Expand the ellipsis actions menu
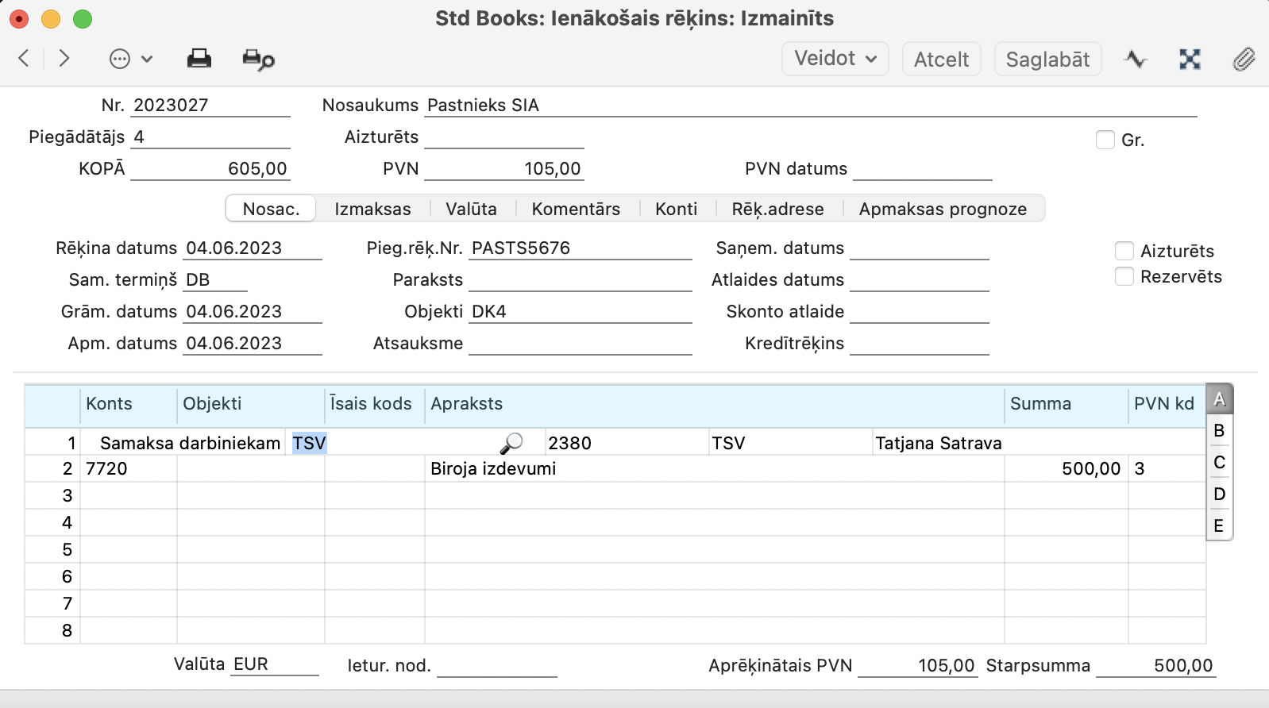 pos(130,60)
